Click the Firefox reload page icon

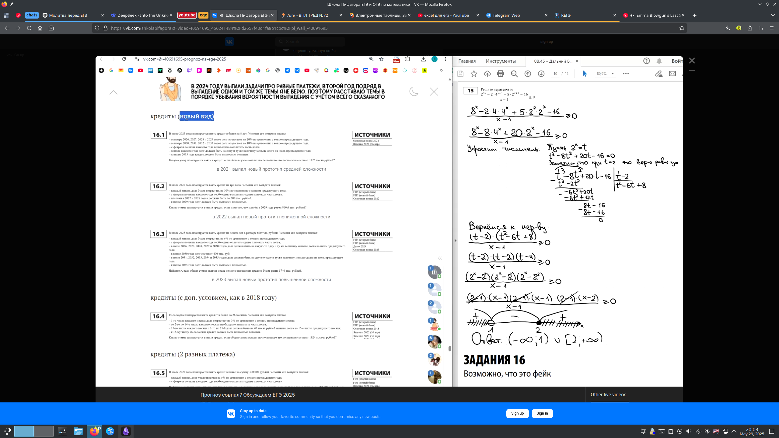coord(29,28)
